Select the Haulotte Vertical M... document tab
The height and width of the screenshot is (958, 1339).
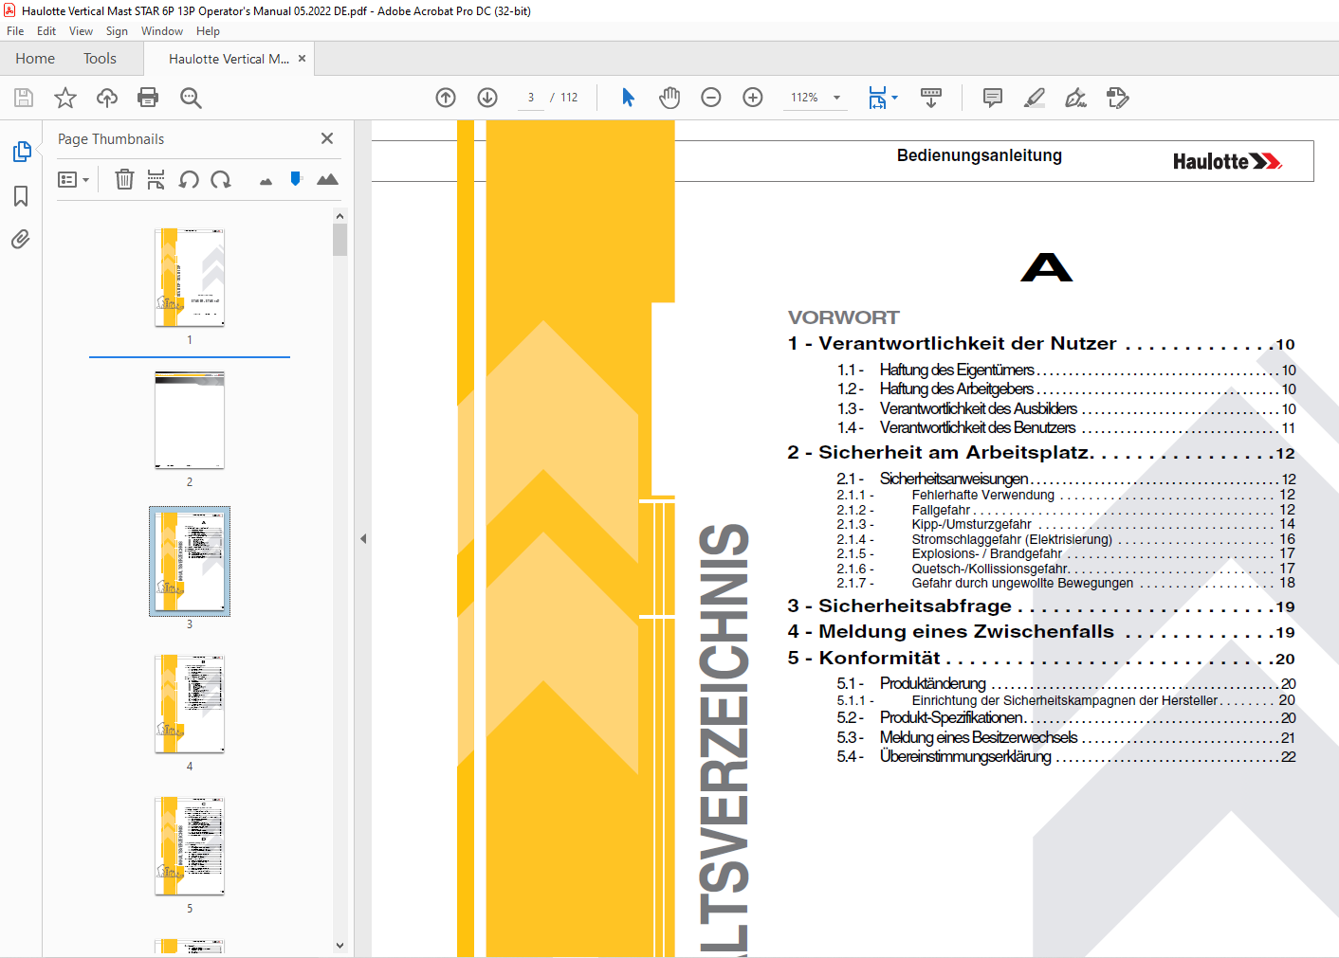click(x=229, y=59)
